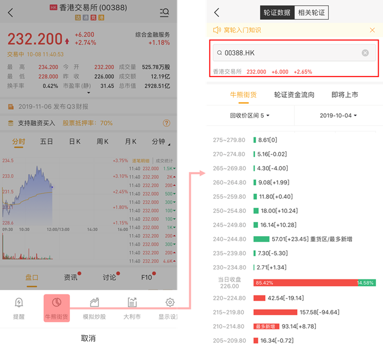
Task: Switch to the 轮证数据 segment
Action: point(277,12)
